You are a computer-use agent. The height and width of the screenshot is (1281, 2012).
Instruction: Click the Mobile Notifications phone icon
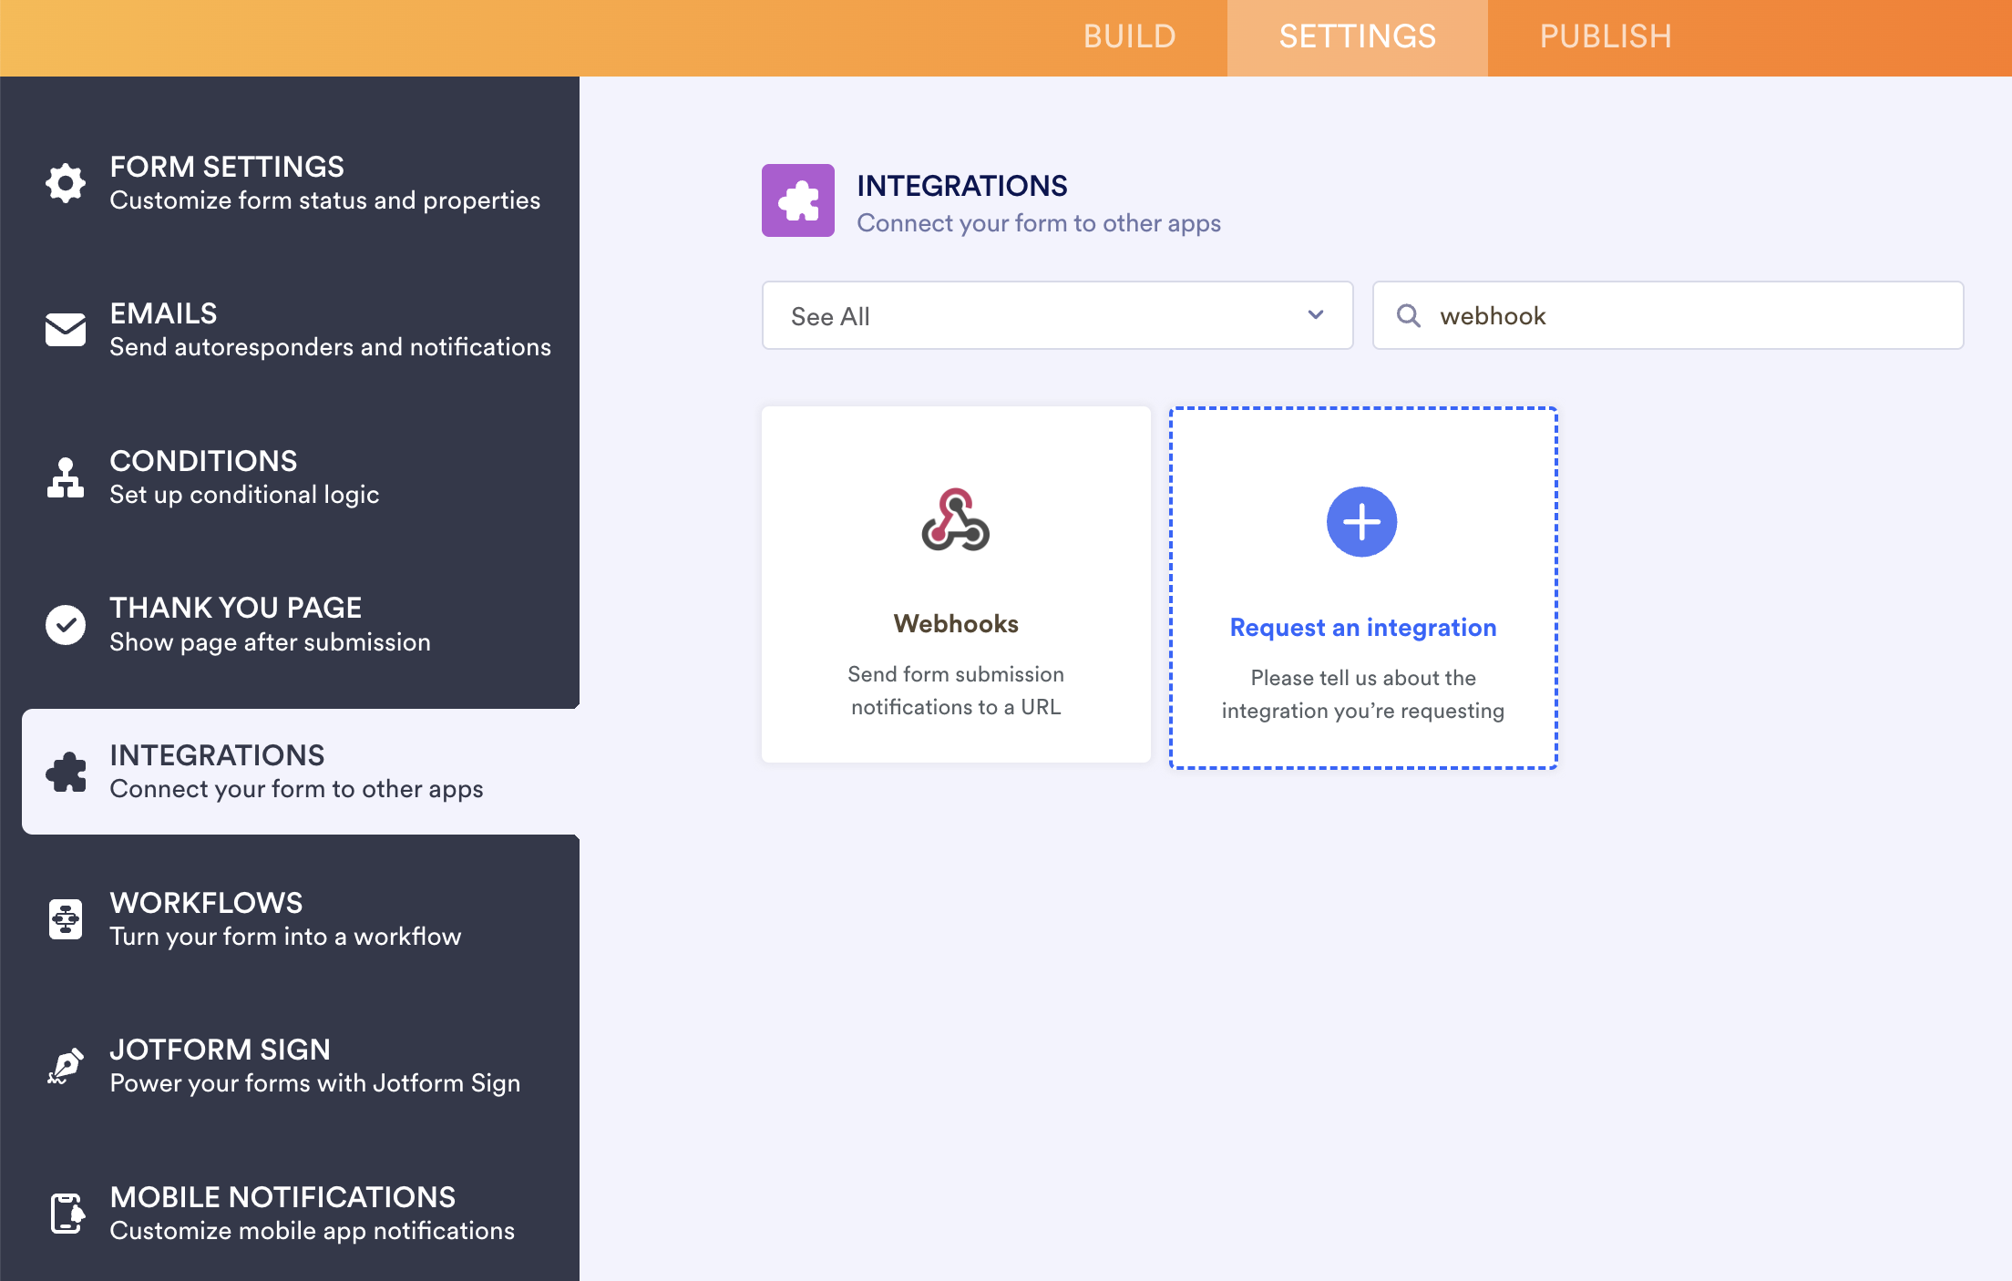pyautogui.click(x=67, y=1214)
